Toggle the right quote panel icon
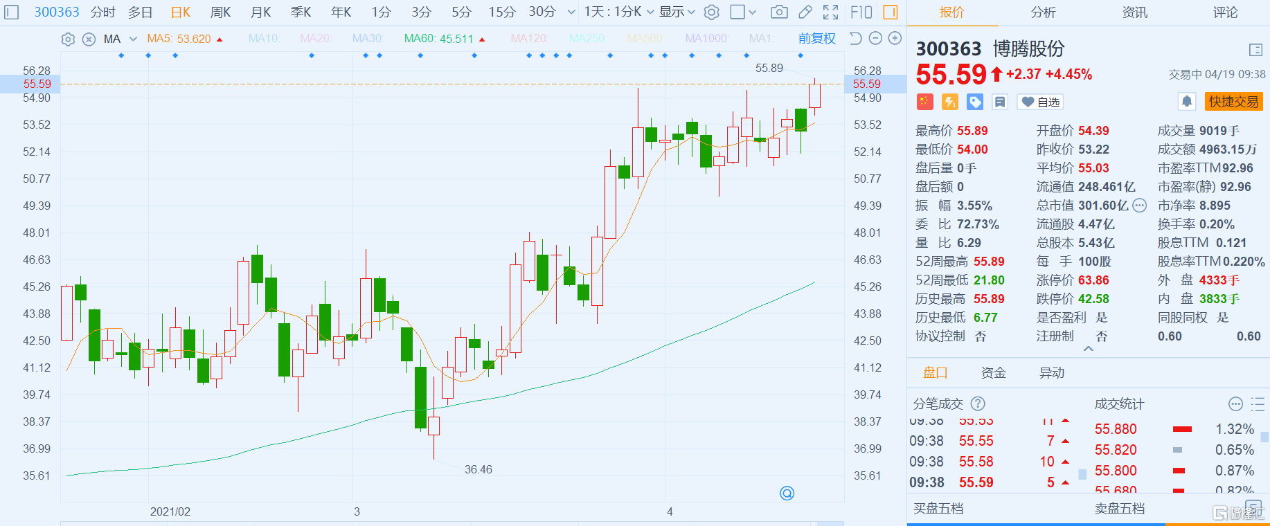This screenshot has height=526, width=1270. tap(891, 12)
